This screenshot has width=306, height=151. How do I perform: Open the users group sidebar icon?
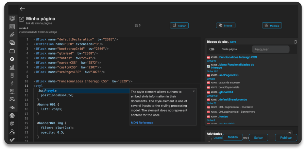tap(12, 99)
